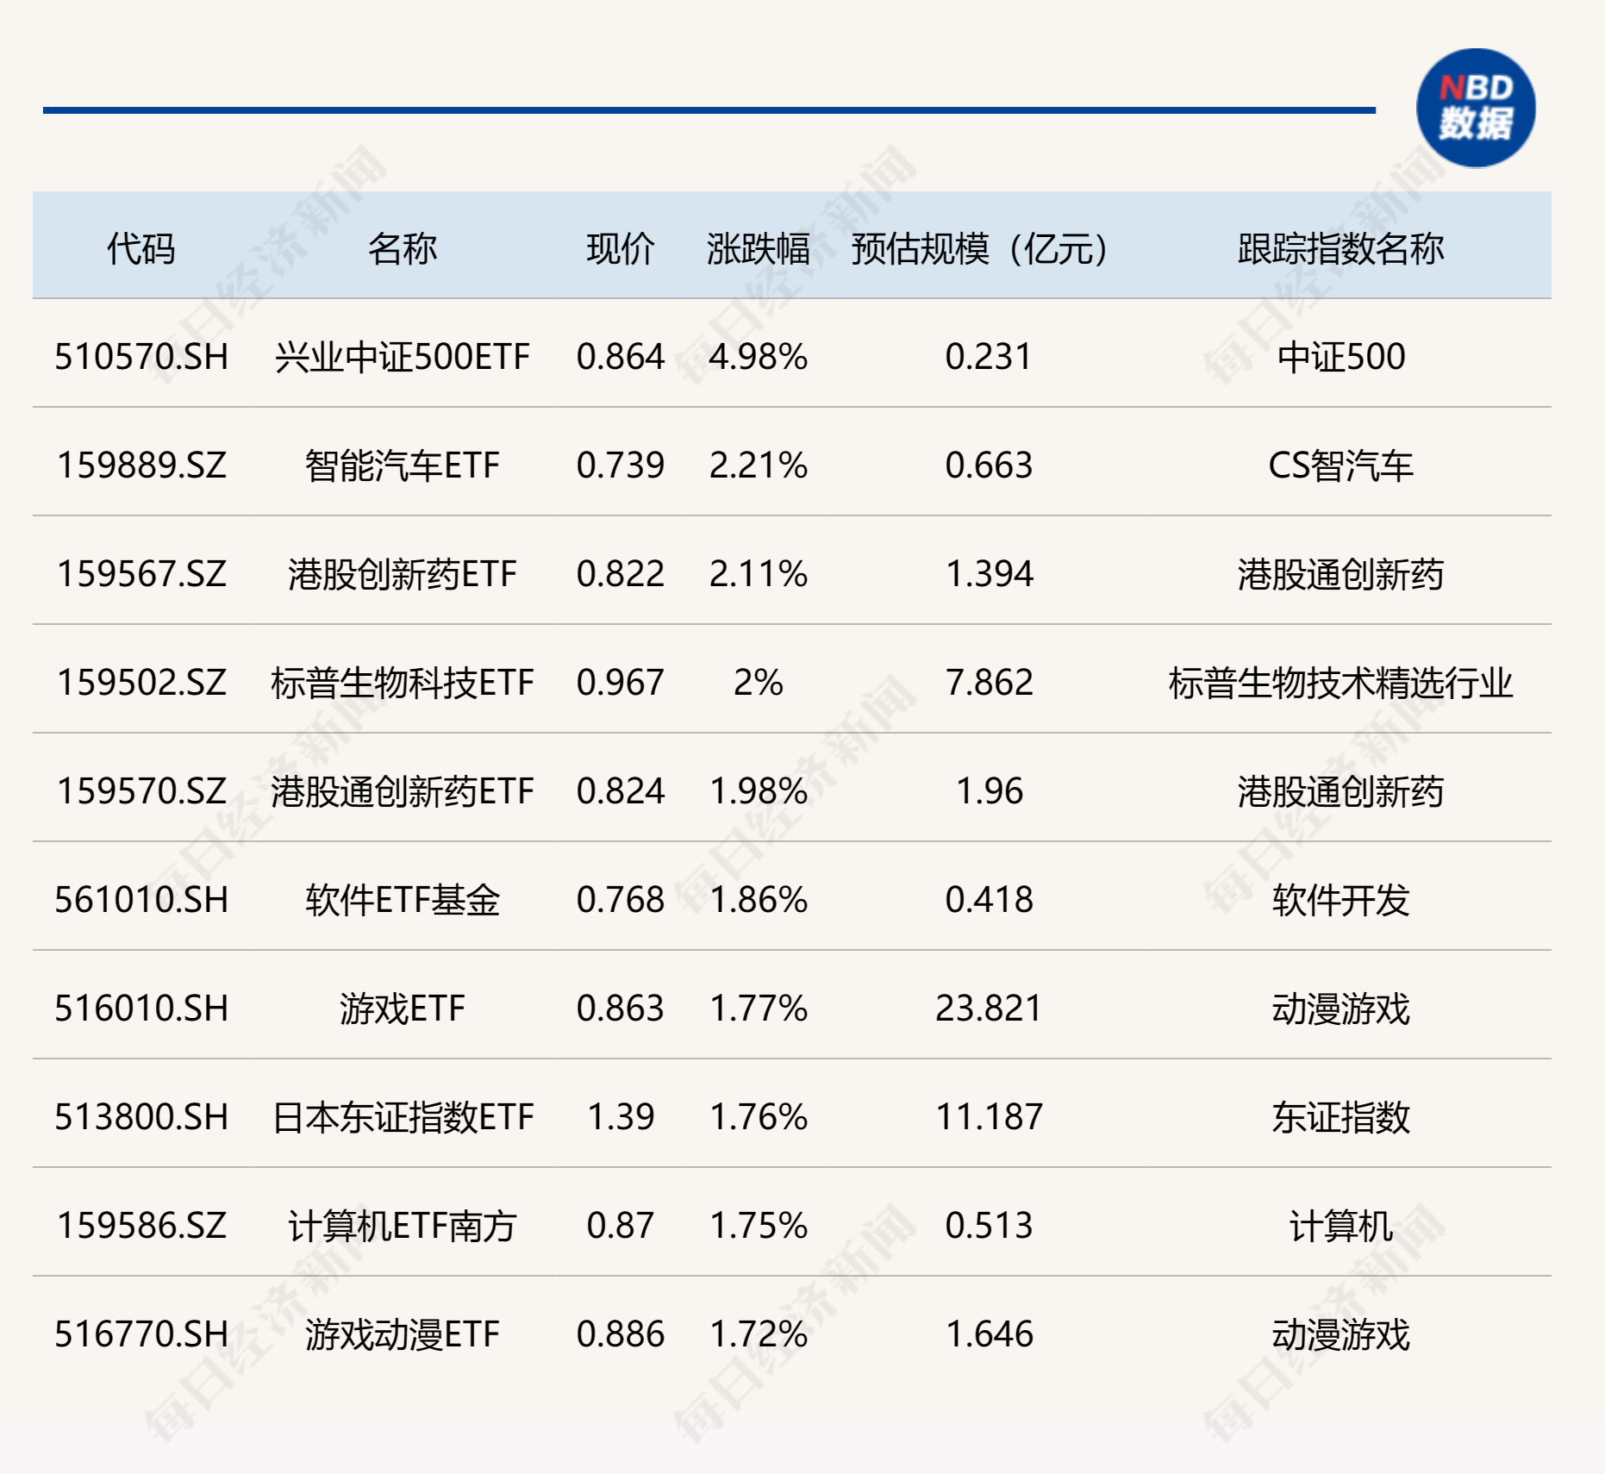Select code 510570.SH
The width and height of the screenshot is (1605, 1474).
[141, 357]
